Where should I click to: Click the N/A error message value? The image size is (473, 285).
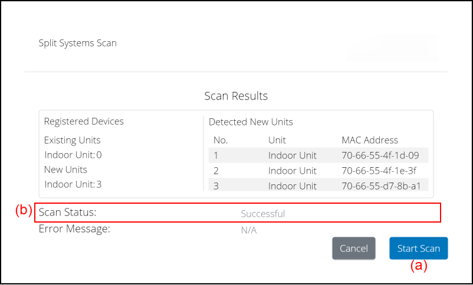point(248,230)
